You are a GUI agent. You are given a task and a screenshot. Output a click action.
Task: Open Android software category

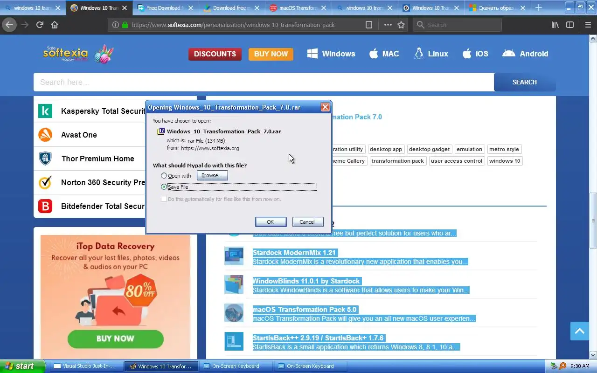[x=525, y=54]
